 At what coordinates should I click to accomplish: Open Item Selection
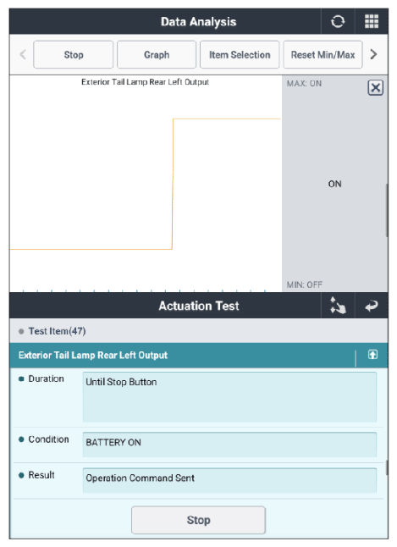pos(240,55)
